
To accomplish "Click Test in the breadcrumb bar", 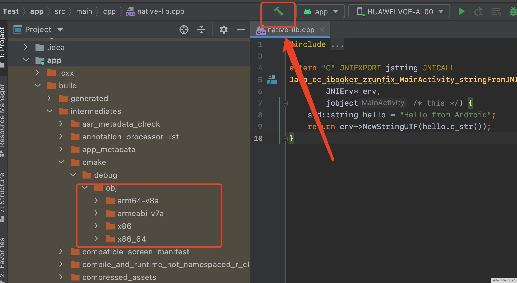I will (11, 11).
